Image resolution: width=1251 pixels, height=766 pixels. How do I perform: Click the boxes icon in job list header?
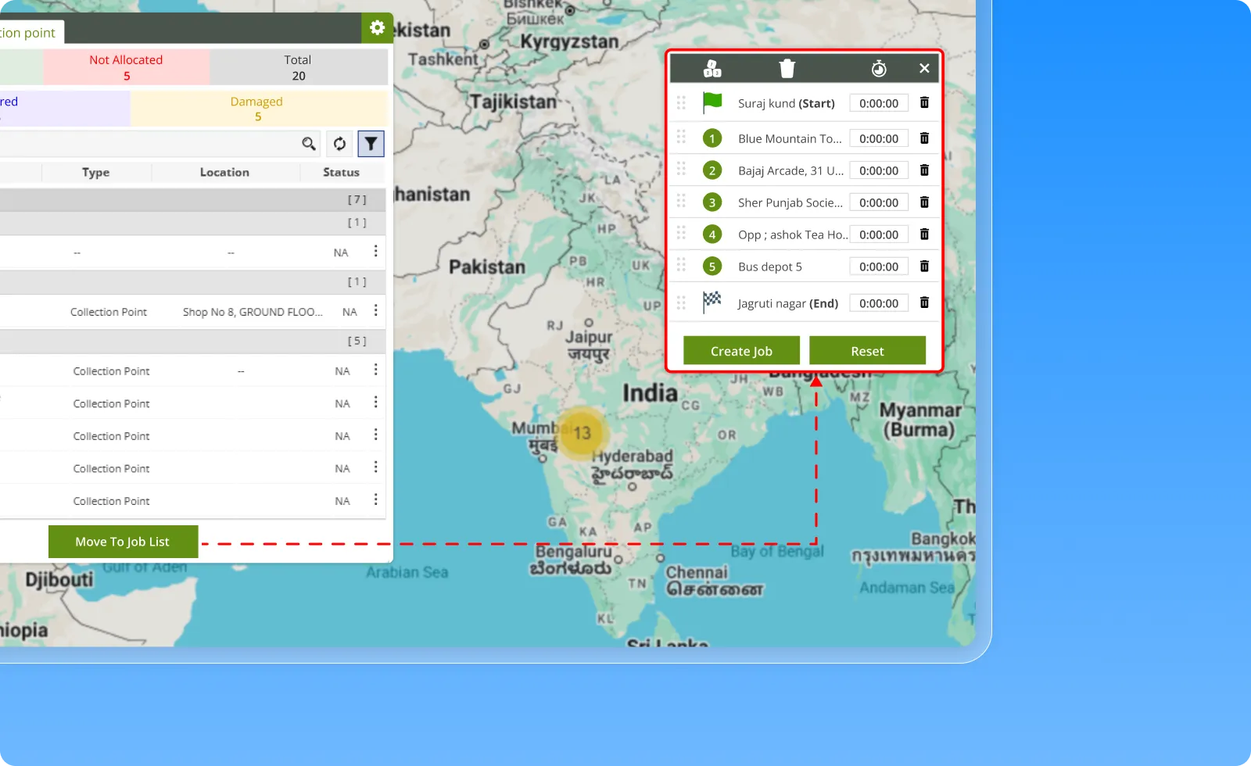(x=712, y=69)
